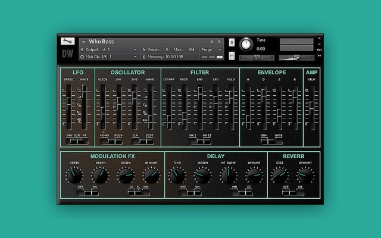Viewport: 381px width, 238px height.
Task: Minimize instrument view with minus icon
Action: (319, 44)
